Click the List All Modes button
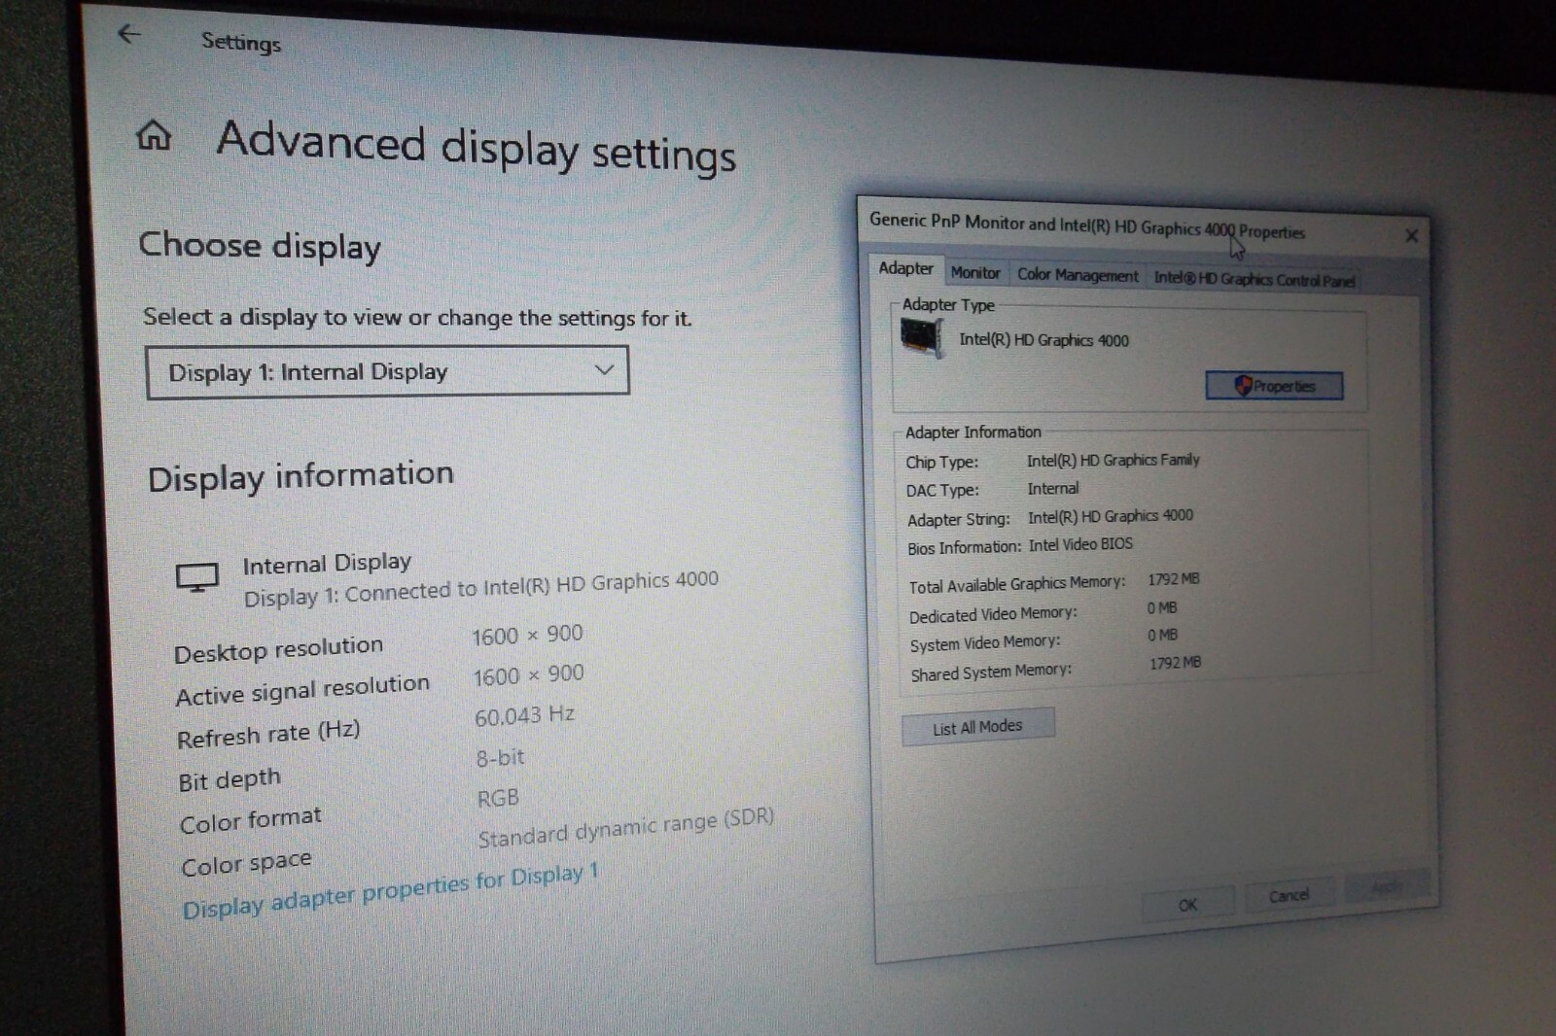 977,727
